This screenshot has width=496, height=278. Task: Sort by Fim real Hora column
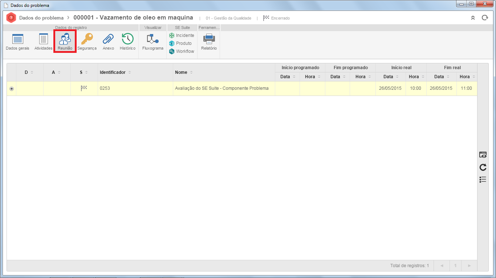[467, 77]
